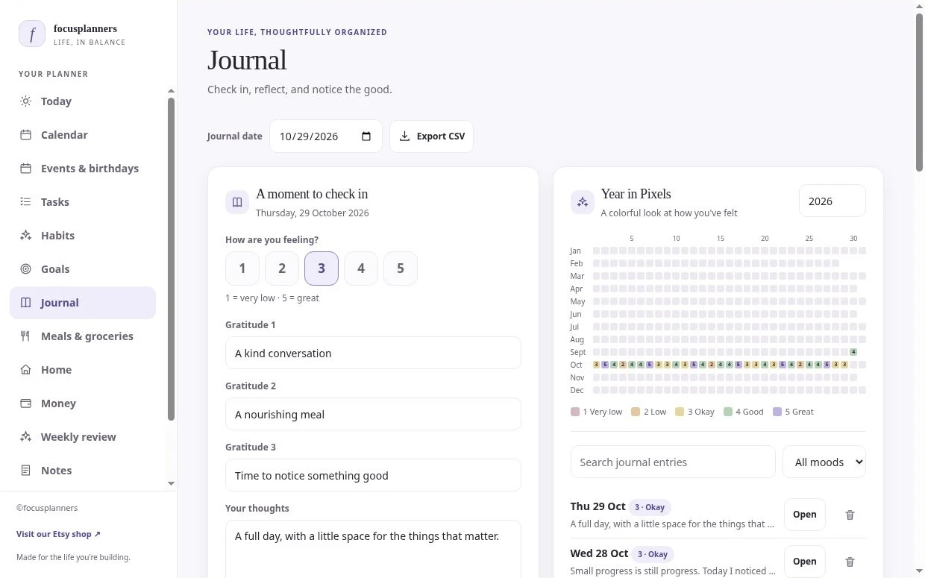Visit the Etsy shop link
Image resolution: width=925 pixels, height=578 pixels.
(58, 534)
